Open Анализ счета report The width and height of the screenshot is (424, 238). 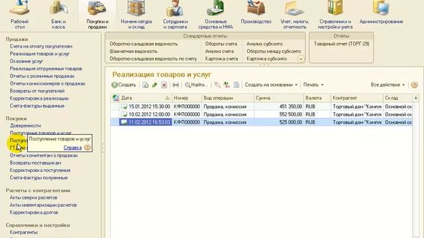pos(219,51)
